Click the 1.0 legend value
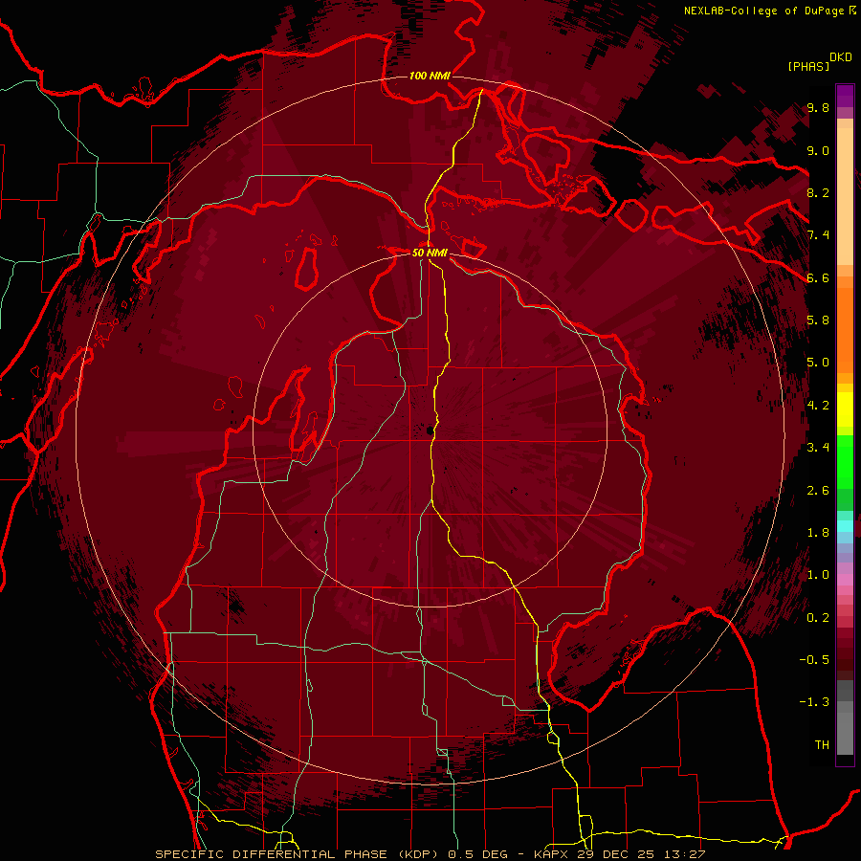The width and height of the screenshot is (861, 861). click(x=818, y=575)
